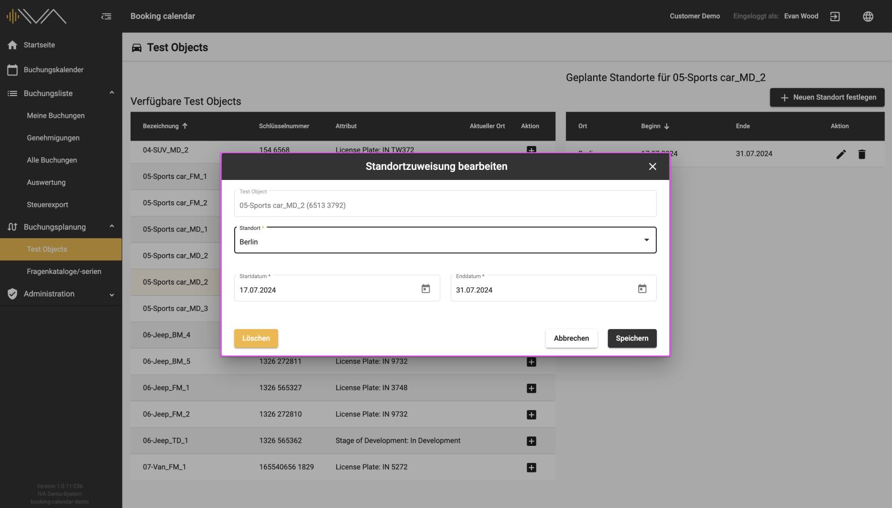Select the 05-Sports car_MD_1 row
The height and width of the screenshot is (508, 892).
point(175,230)
